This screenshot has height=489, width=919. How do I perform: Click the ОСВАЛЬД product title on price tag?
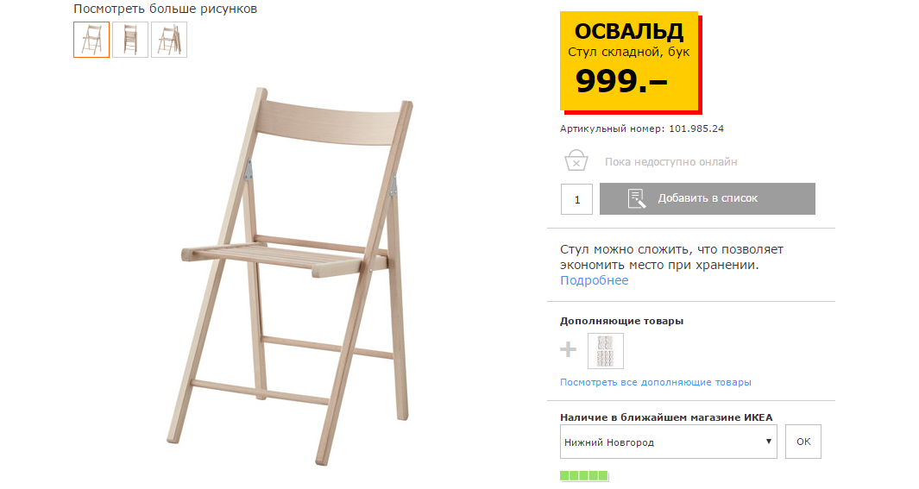pos(628,31)
